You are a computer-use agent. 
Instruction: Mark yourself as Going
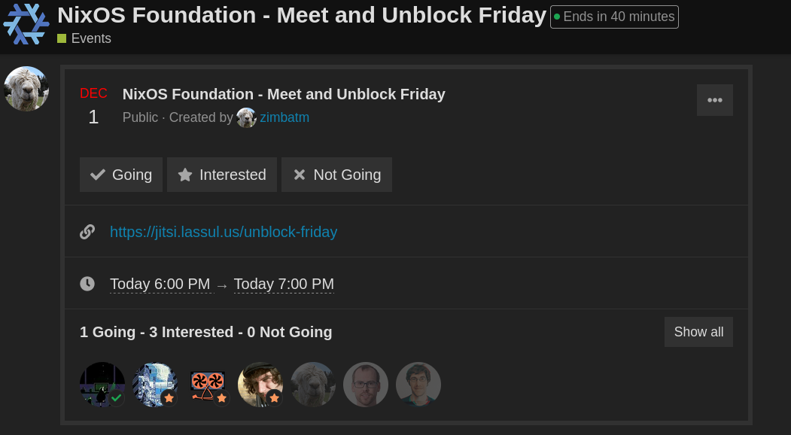pos(121,175)
